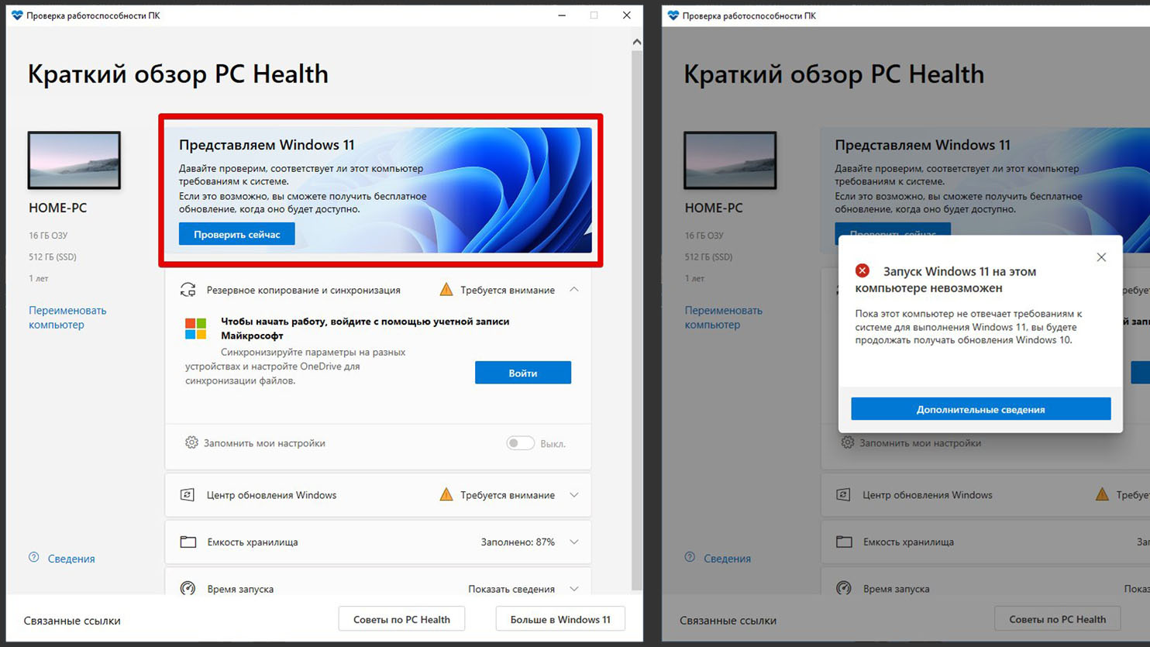Minimize the left PC Health window
Screen dimensions: 1150x647
(x=562, y=15)
